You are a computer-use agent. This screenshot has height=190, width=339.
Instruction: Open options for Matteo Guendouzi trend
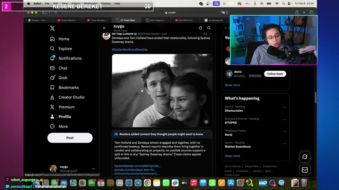[284, 143]
